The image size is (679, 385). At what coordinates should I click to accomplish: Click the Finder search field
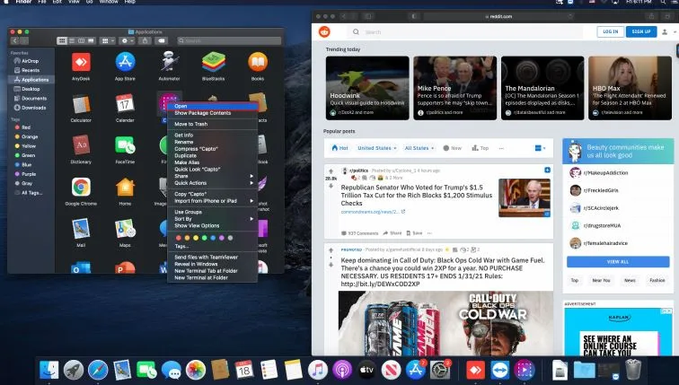coord(229,40)
